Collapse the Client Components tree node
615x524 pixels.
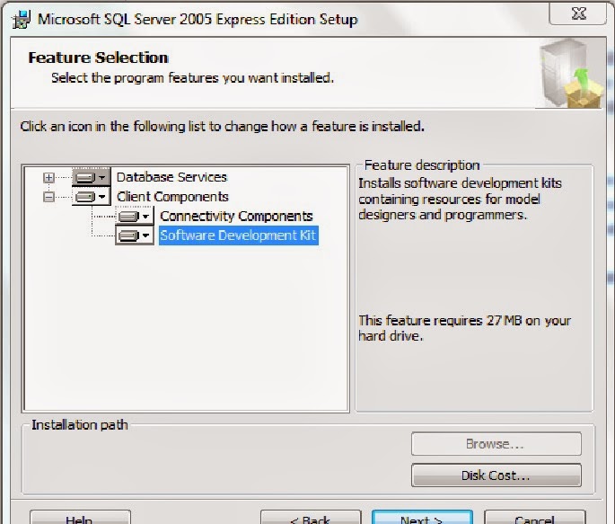tap(49, 197)
